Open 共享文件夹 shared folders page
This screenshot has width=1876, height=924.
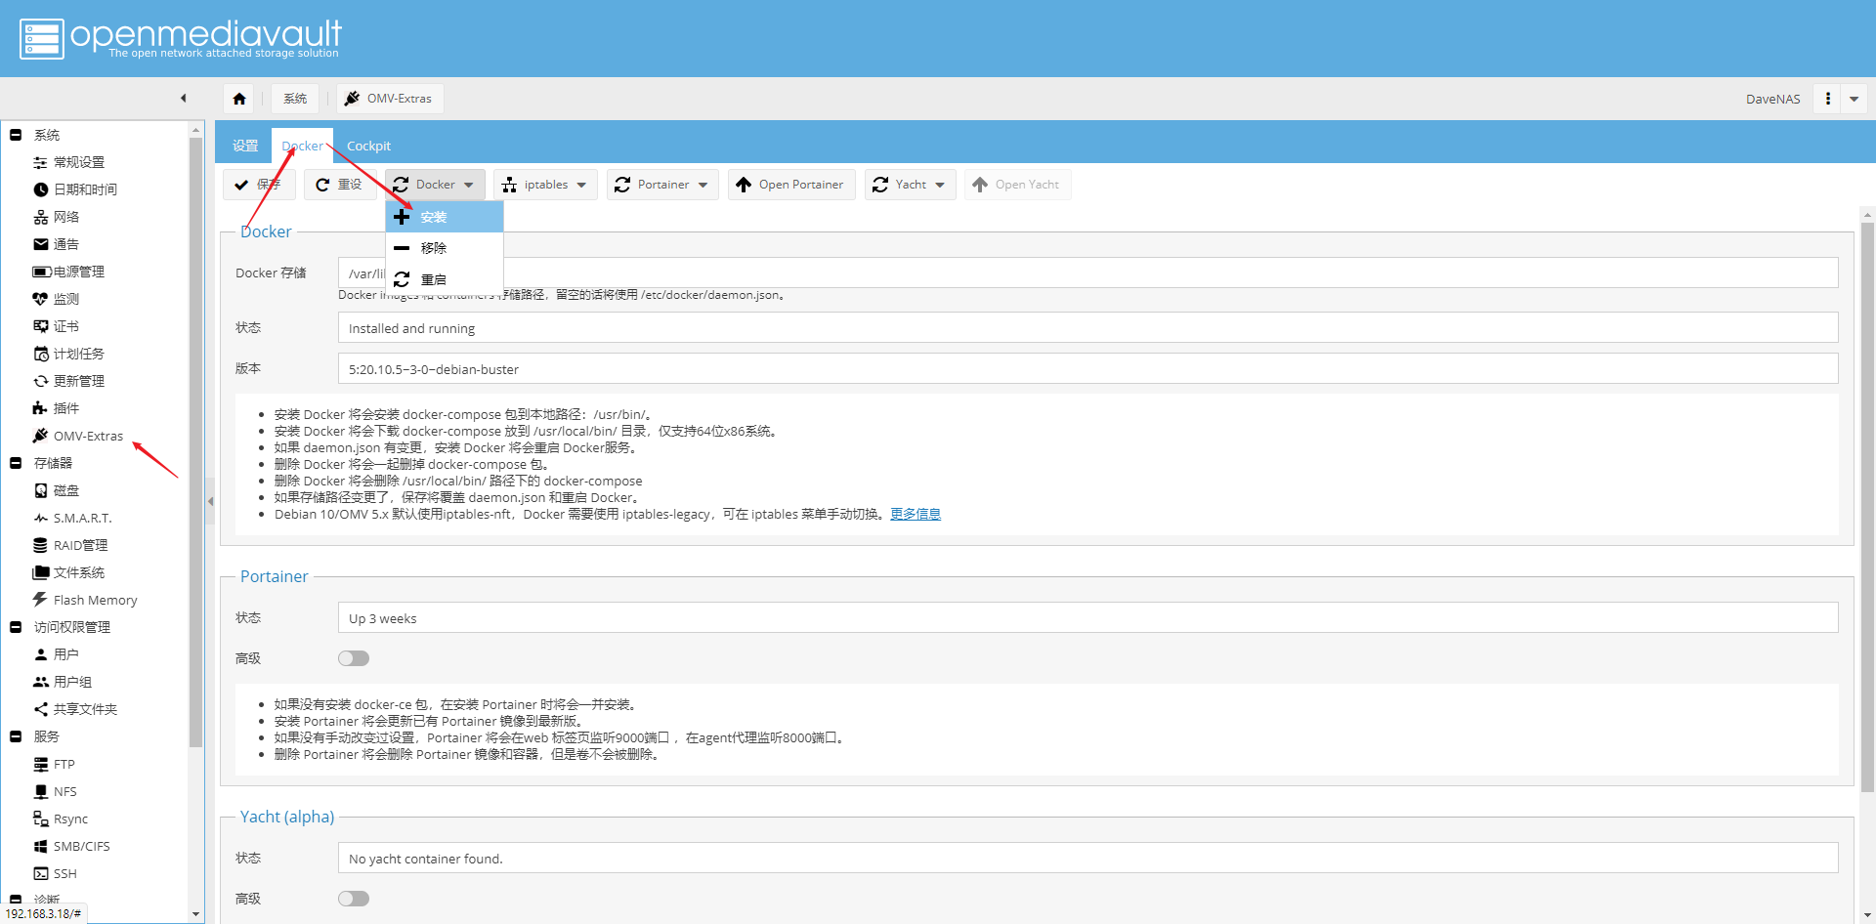75,709
